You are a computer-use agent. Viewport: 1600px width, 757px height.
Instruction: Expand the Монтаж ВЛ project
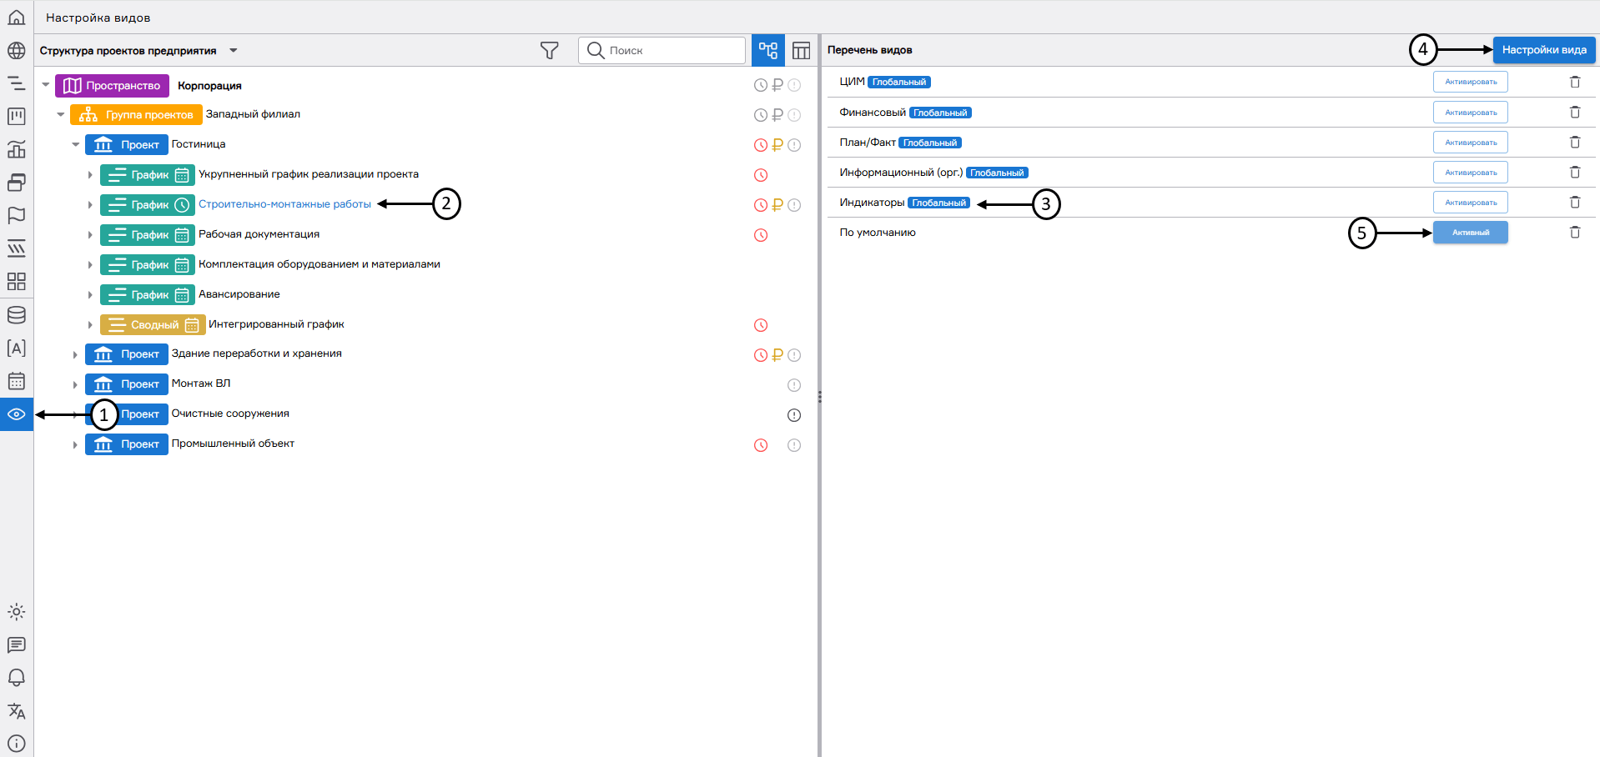pyautogui.click(x=75, y=384)
